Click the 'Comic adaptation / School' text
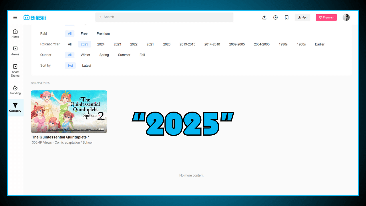 pos(73,142)
